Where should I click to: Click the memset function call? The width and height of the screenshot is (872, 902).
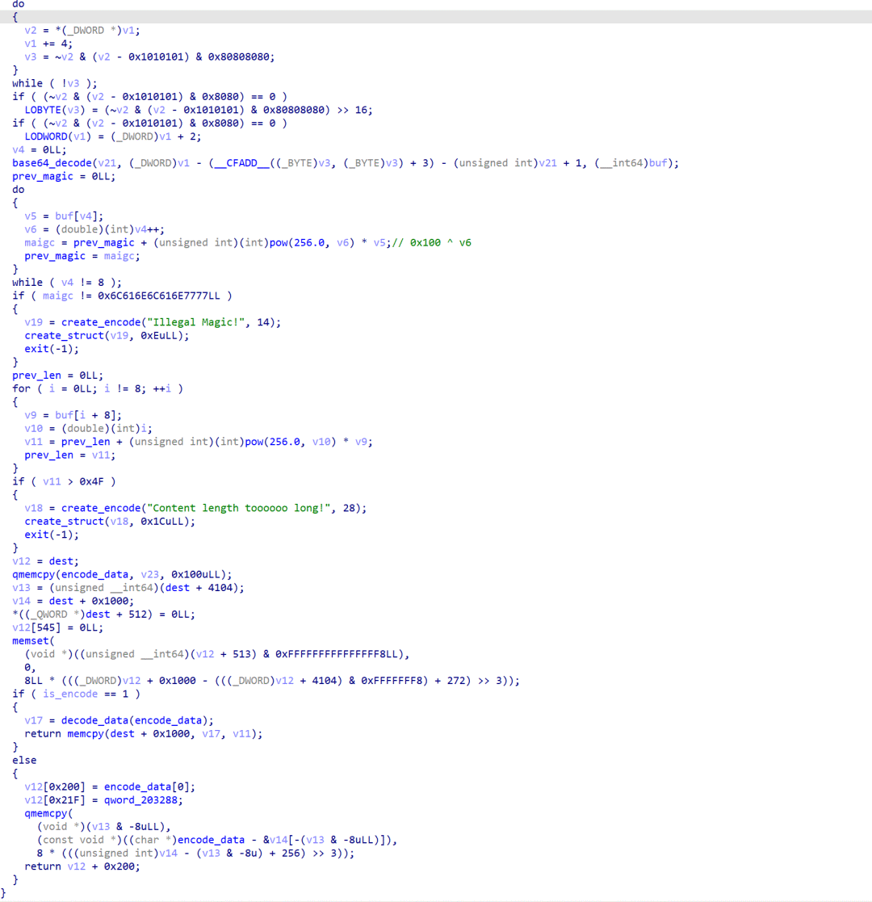click(x=31, y=641)
